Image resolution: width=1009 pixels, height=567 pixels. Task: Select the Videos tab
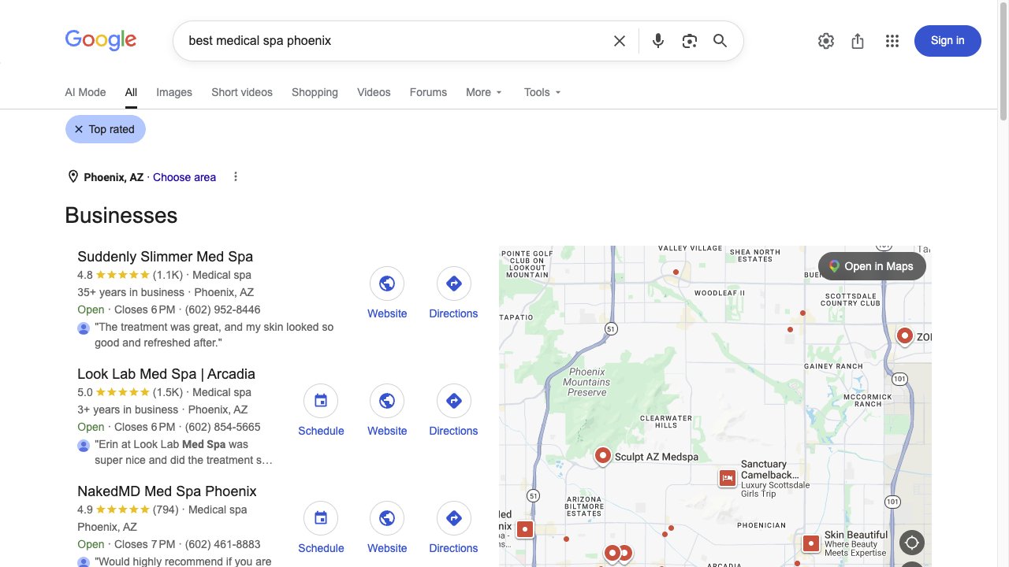pos(374,92)
